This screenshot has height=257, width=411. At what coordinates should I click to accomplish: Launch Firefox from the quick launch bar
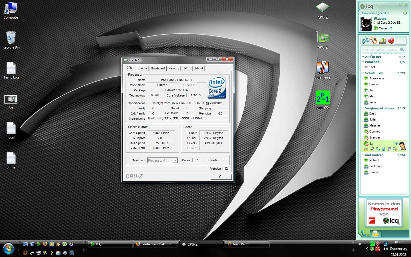point(45,244)
